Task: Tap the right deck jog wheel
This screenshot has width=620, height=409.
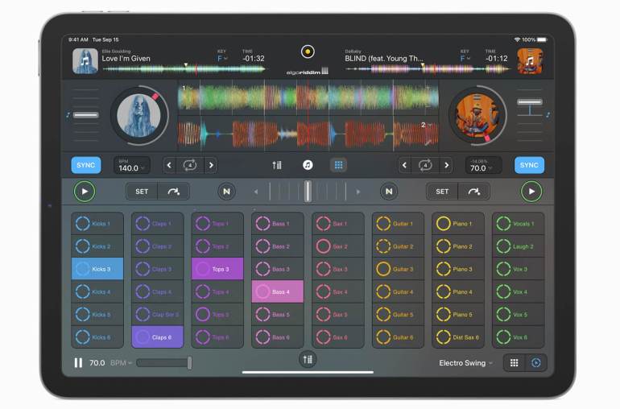Action: click(x=477, y=115)
